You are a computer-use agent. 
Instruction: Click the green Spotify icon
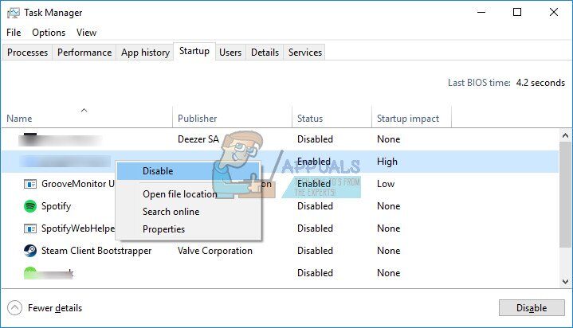30,206
